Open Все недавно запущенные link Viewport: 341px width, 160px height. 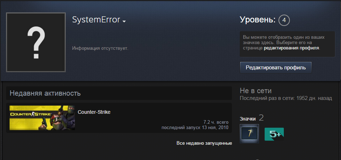click(204, 143)
